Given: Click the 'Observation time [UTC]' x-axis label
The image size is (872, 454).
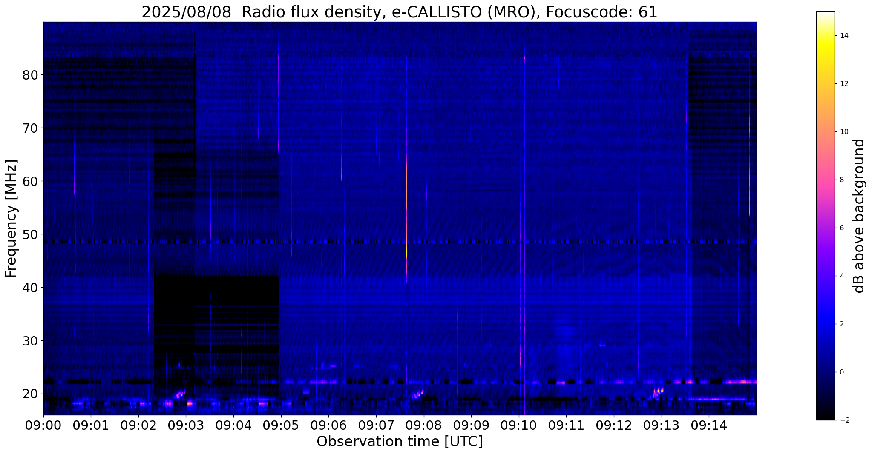Looking at the screenshot, I should pos(400,441).
